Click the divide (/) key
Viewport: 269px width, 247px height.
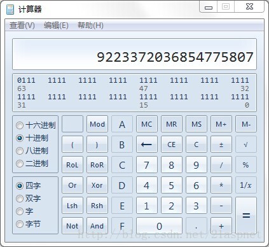coord(221,165)
